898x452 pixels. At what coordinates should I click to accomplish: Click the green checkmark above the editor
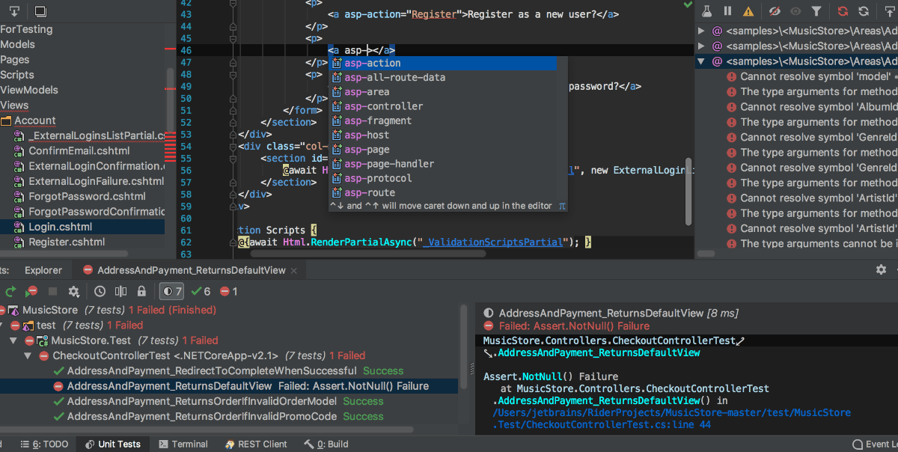pos(688,4)
